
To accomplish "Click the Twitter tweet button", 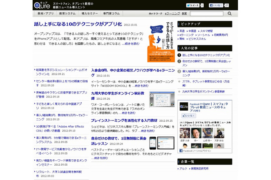I will (193, 5).
